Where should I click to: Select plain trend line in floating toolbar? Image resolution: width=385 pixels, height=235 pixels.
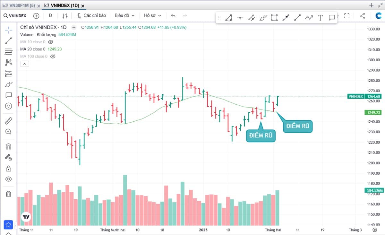pyautogui.click(x=297, y=18)
